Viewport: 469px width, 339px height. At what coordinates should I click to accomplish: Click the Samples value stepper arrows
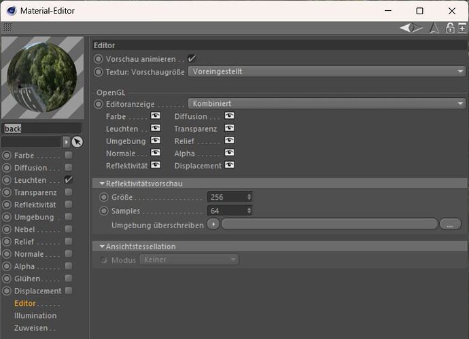point(249,211)
